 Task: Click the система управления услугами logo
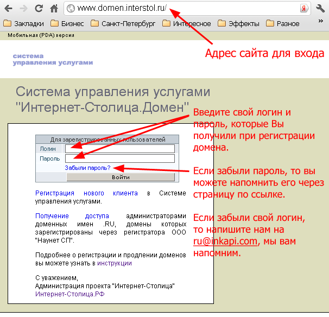[x=53, y=59]
